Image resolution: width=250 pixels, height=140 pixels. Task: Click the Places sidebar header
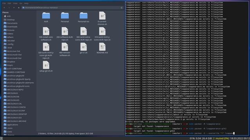click(5, 12)
